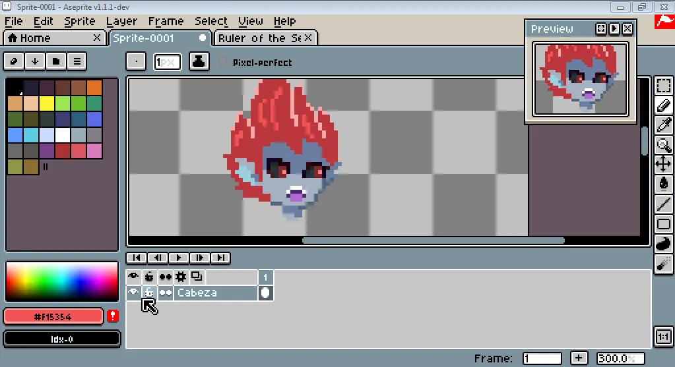675x367 pixels.
Task: Go to the next frame
Action: [200, 258]
